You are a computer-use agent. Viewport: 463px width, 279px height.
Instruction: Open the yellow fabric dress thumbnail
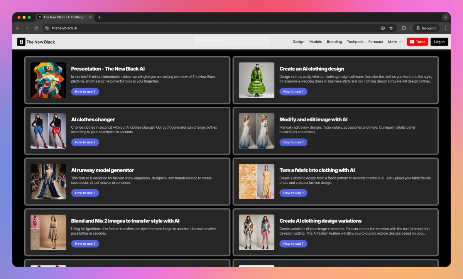[x=257, y=182]
